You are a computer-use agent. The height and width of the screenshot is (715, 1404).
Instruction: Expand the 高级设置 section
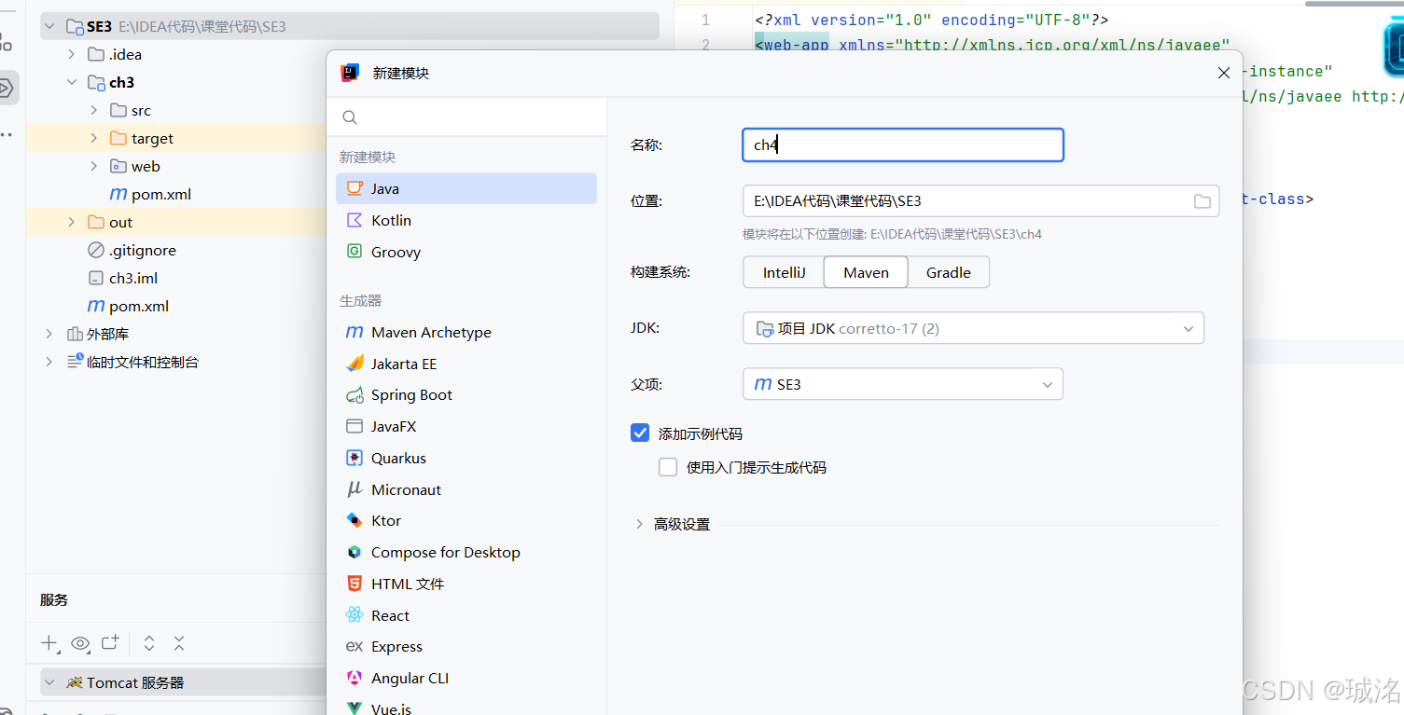tap(639, 524)
